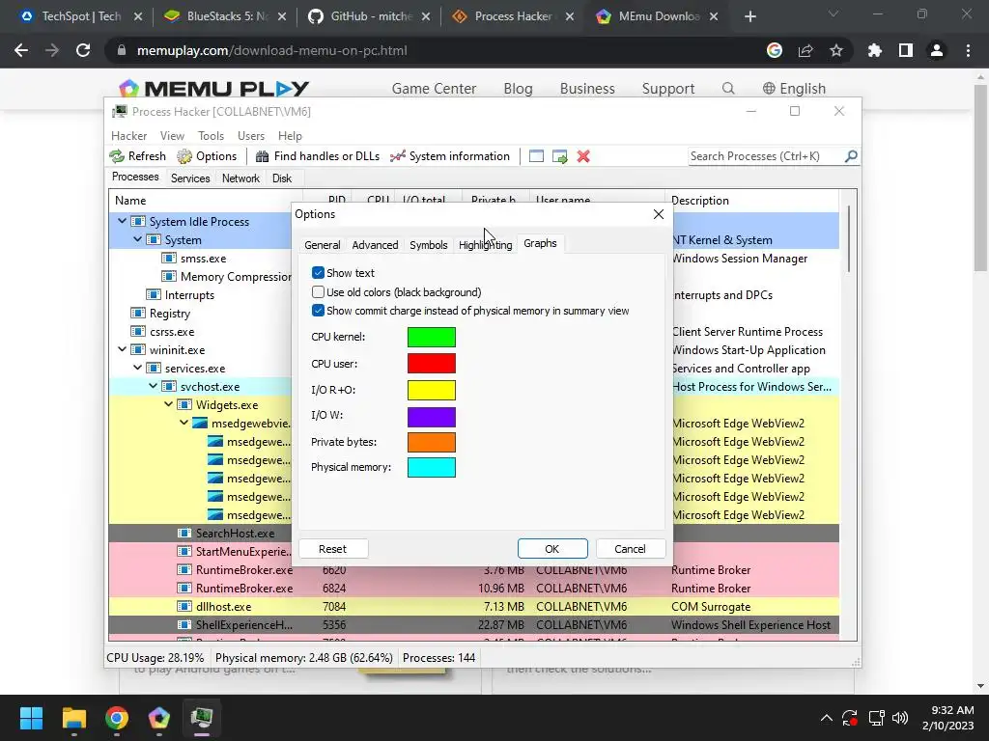Click the search magnifier icon in Process Hacker
Image resolution: width=989 pixels, height=741 pixels.
pyautogui.click(x=851, y=155)
